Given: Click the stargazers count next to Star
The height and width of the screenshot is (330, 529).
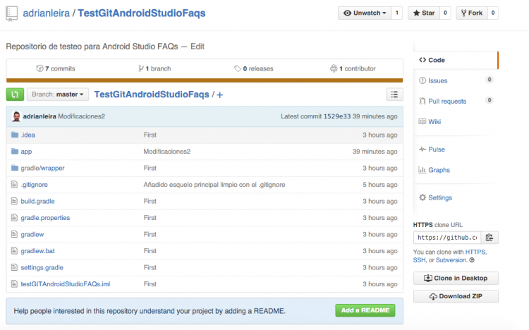Looking at the screenshot, I should 445,13.
